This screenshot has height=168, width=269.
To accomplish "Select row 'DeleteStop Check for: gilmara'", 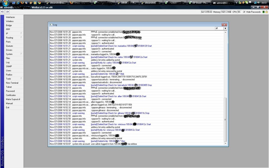I will [x=137, y=113].
